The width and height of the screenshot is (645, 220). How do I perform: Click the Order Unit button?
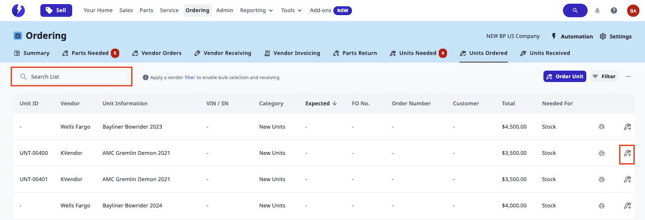[564, 77]
